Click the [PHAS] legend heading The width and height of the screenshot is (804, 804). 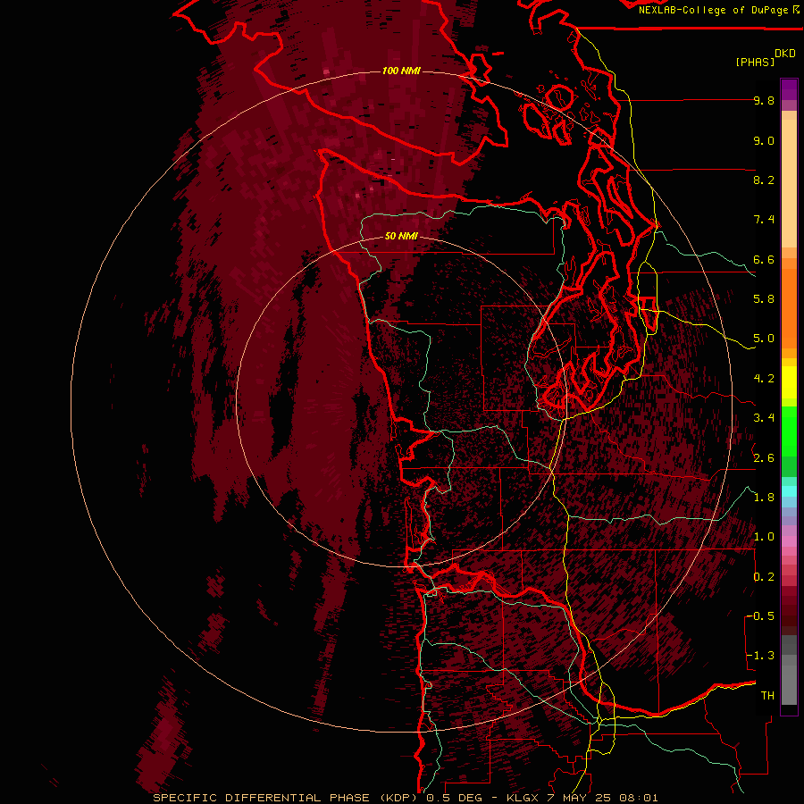(755, 62)
